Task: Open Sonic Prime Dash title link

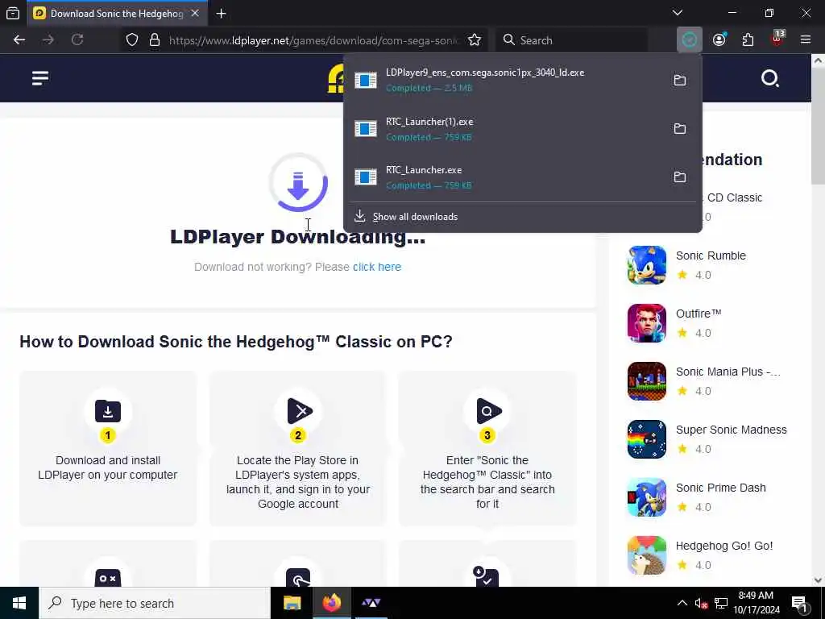Action: [721, 488]
